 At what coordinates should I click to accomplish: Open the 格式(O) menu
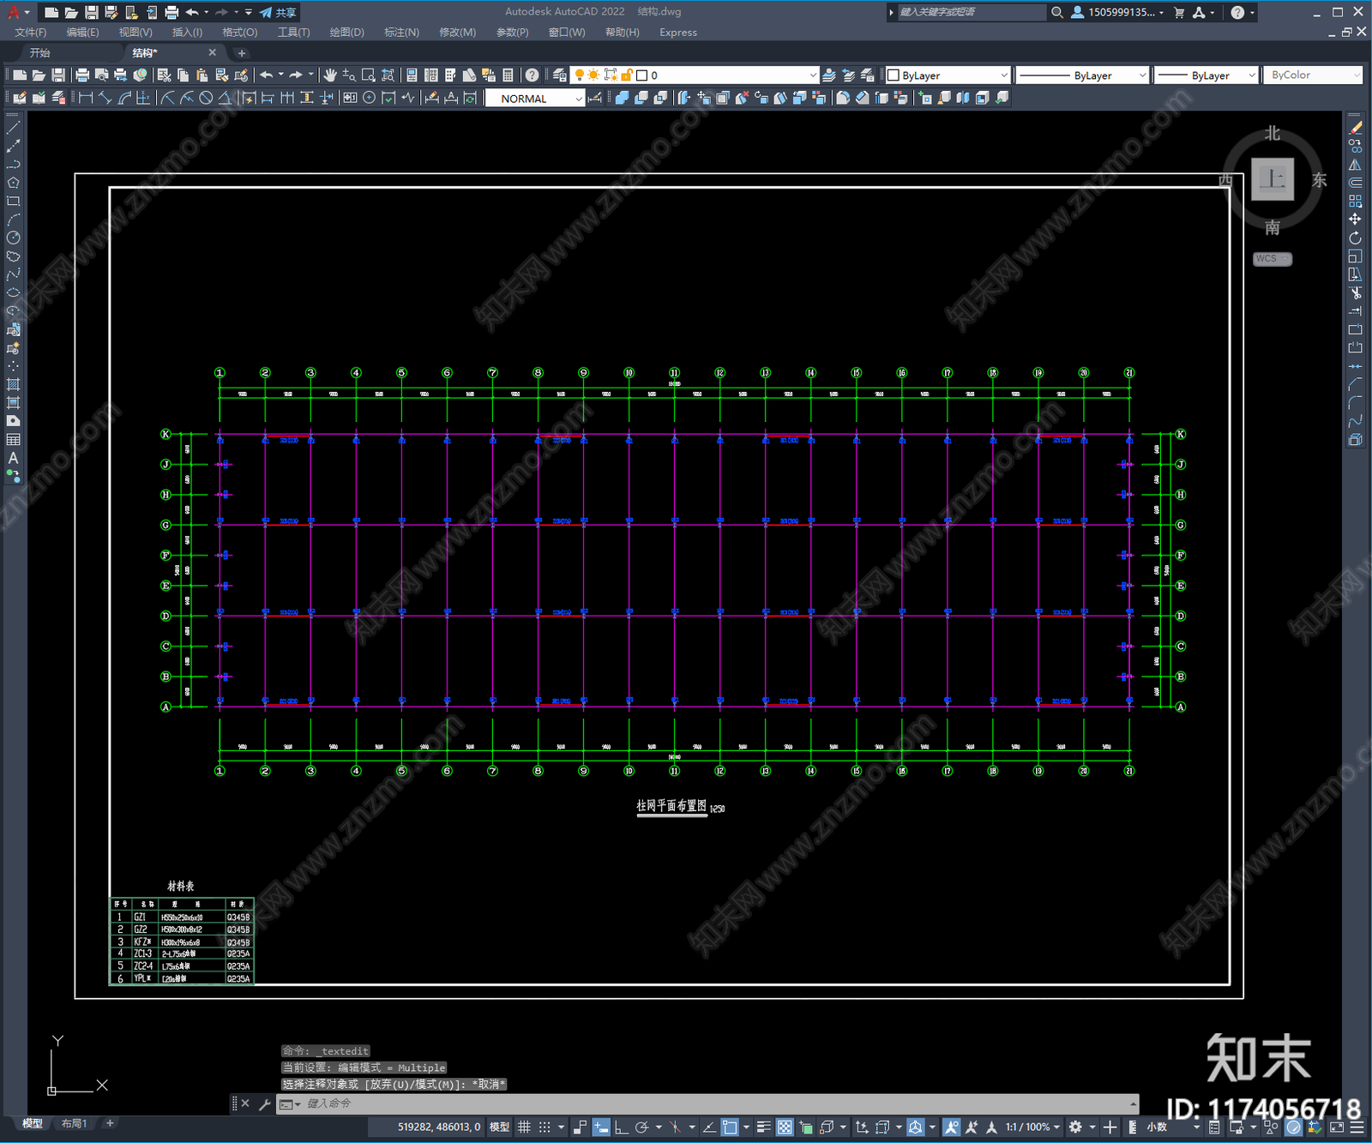[x=239, y=33]
